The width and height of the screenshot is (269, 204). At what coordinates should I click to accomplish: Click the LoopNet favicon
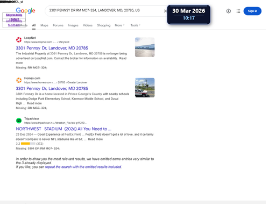(x=19, y=40)
